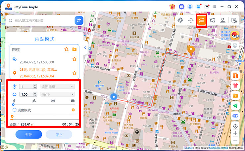Open the mail messages icon

(207, 7)
